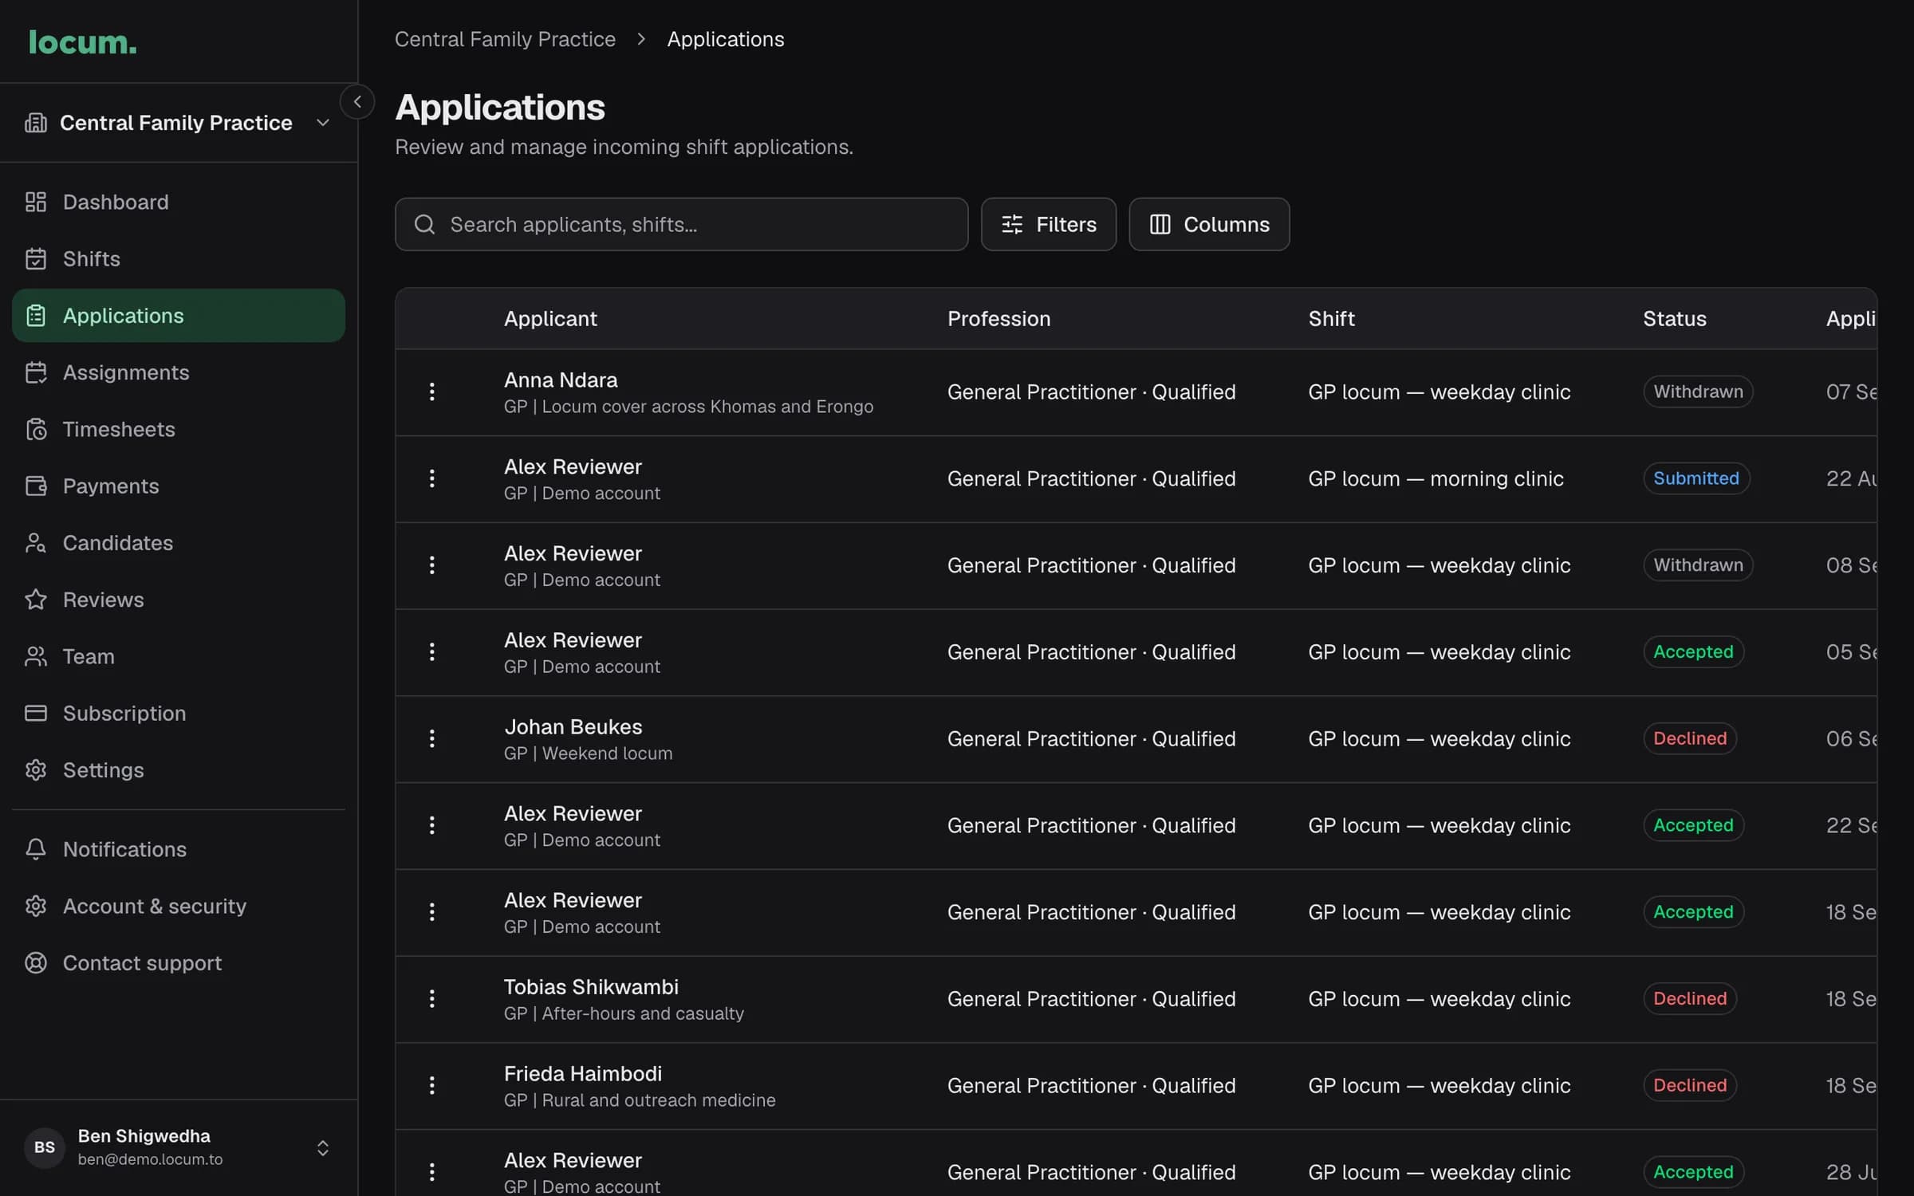Open Team page from sidebar
Screen dimensions: 1914x1196
click(x=179, y=656)
